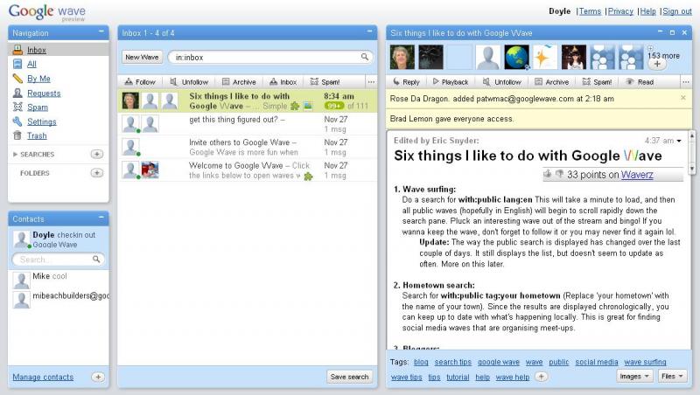Screen dimensions: 700x395
Task: Maximize the wave panel
Action: tap(673, 32)
